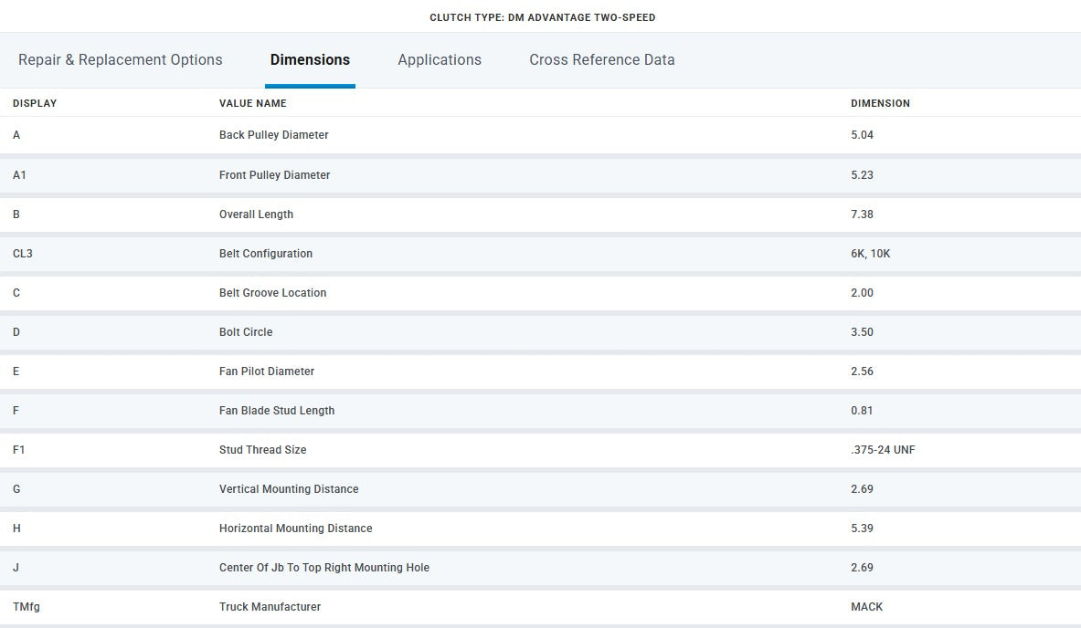This screenshot has height=628, width=1081.
Task: Select the Overall Length label
Action: point(257,215)
